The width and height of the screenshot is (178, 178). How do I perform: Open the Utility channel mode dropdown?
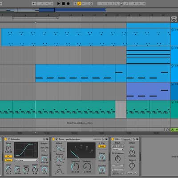tap(118, 149)
